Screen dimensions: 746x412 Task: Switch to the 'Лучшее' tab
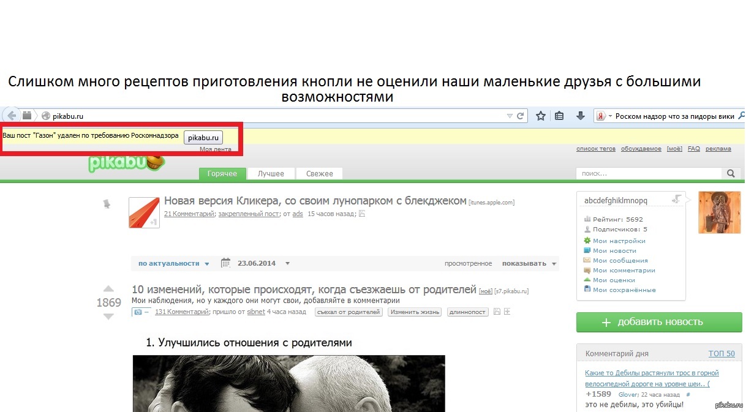pos(270,174)
